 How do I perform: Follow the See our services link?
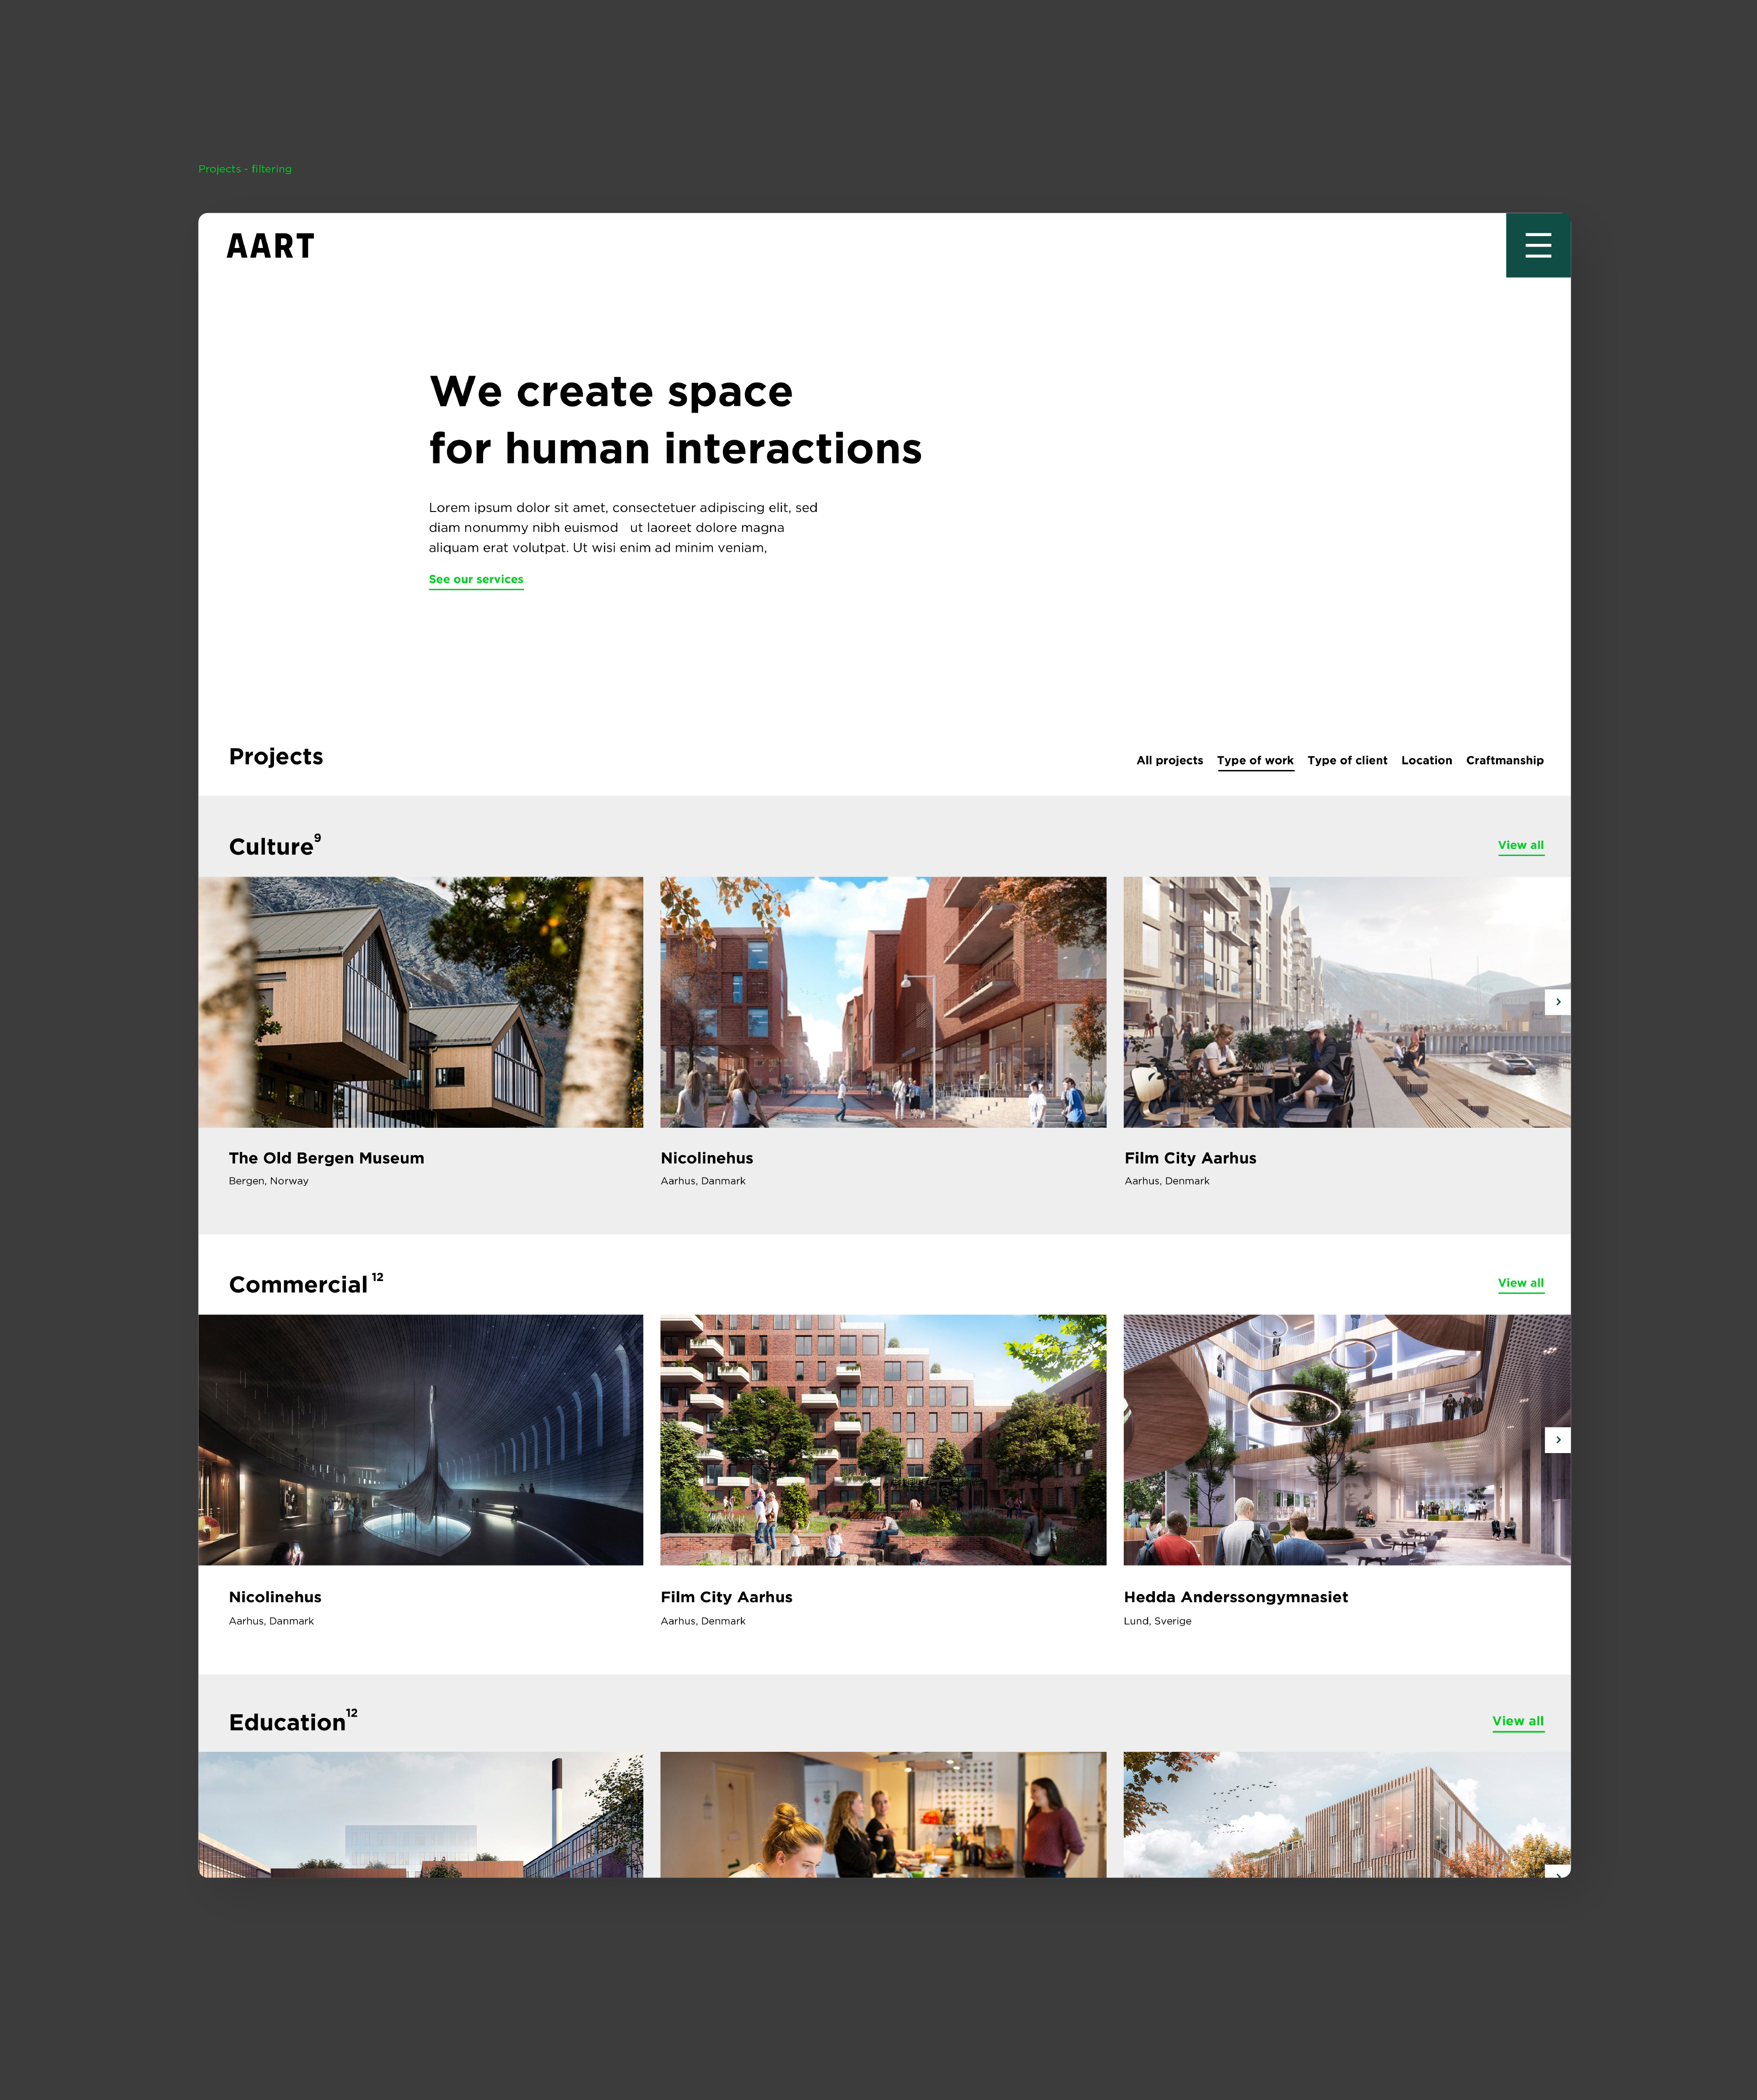(476, 579)
